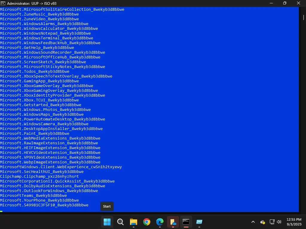Open console window system menu icon
This screenshot has height=229, width=306.
coord(3,3)
